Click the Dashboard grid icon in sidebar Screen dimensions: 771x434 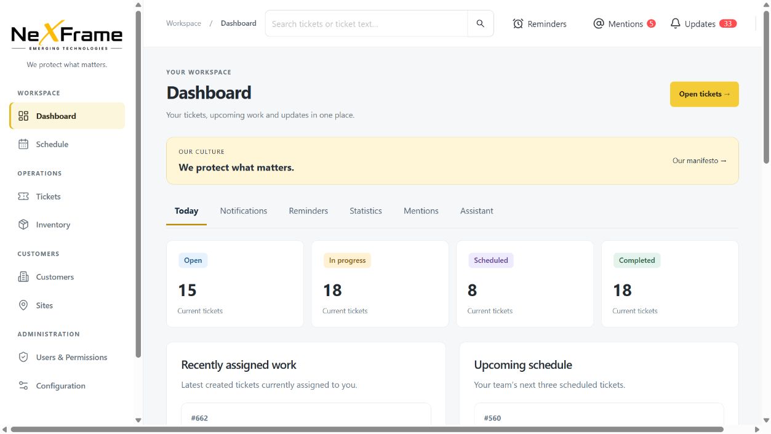tap(23, 116)
